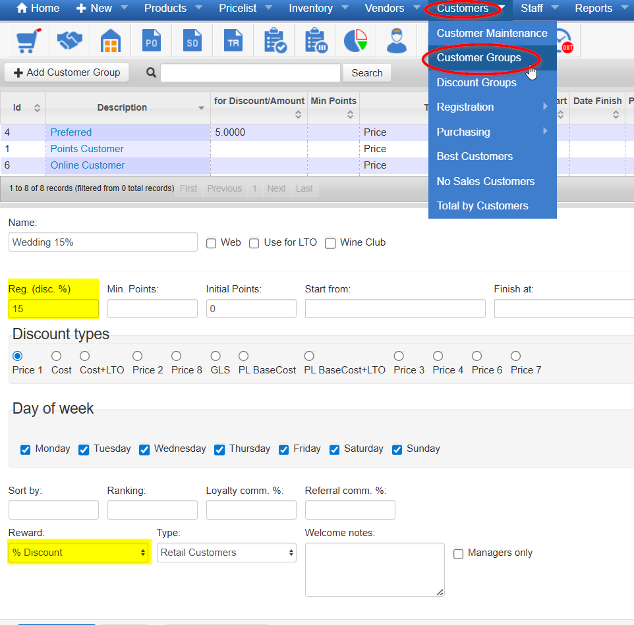Click the Last pagination button
Image resolution: width=634 pixels, height=625 pixels.
point(304,188)
